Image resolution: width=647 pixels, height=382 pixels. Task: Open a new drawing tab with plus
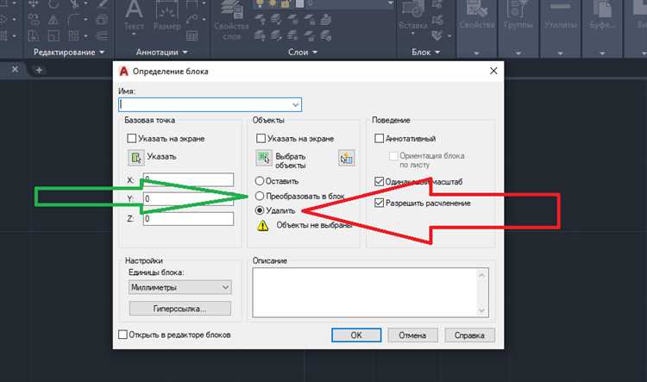pos(39,70)
